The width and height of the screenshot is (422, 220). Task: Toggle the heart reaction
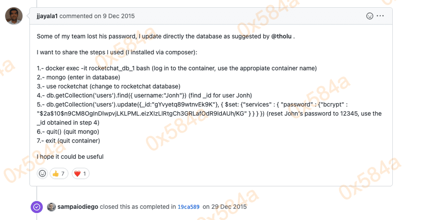point(81,173)
